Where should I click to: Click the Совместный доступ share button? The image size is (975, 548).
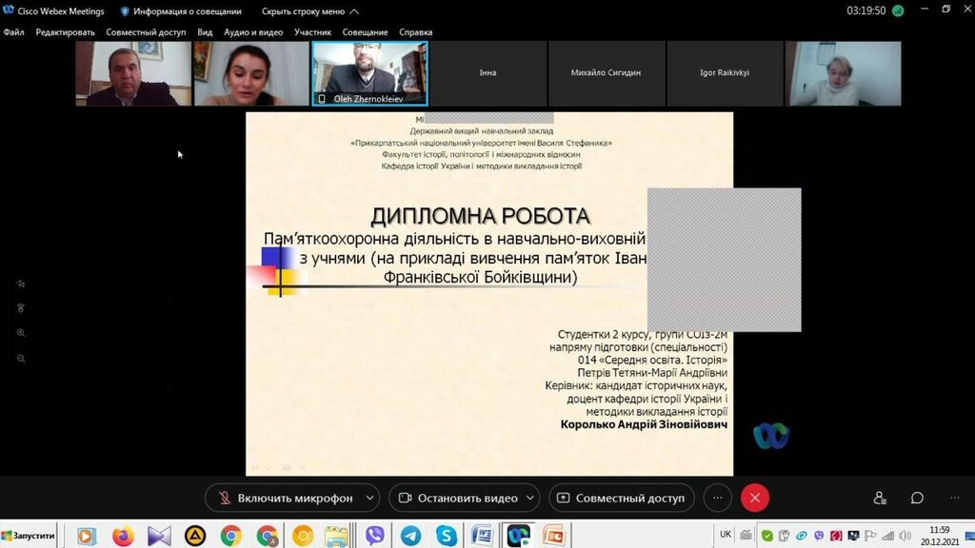tap(621, 498)
